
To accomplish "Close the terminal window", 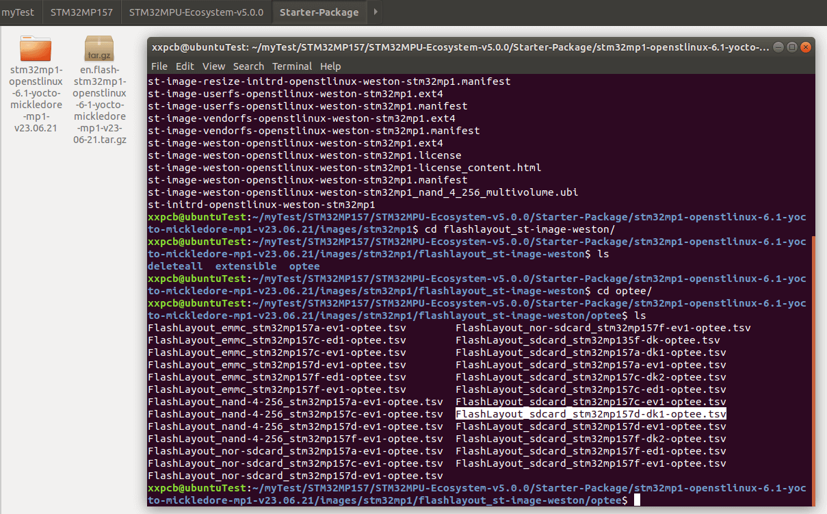I will [x=805, y=47].
